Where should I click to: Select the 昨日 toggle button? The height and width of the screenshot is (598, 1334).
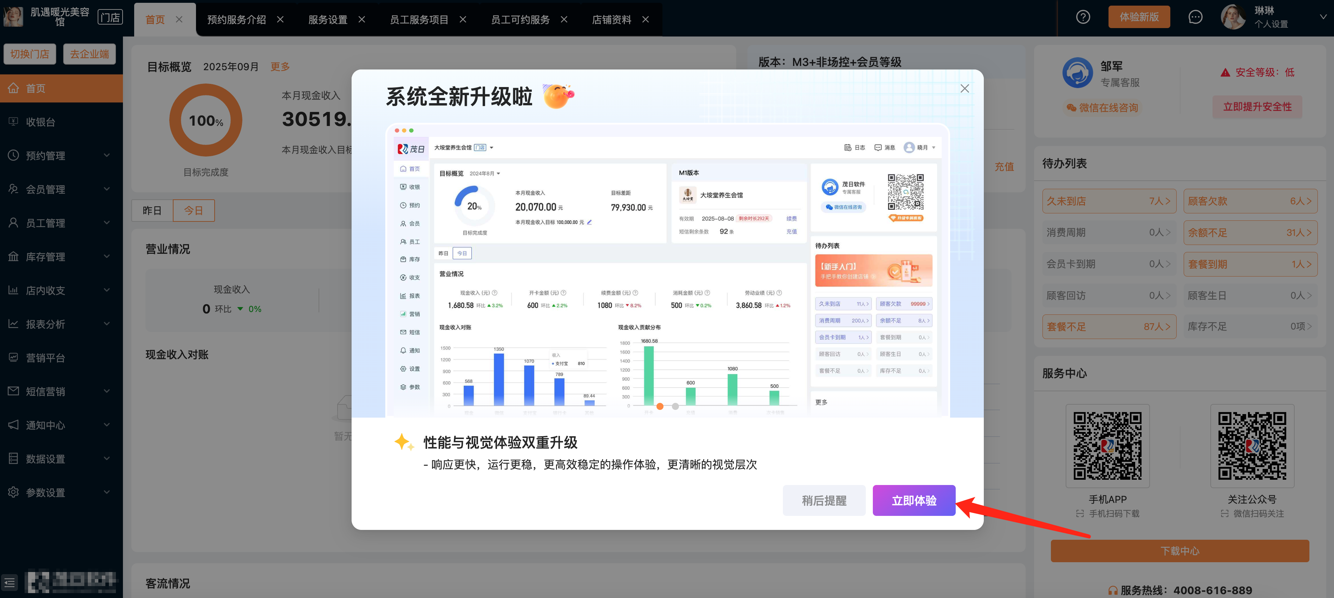click(152, 211)
